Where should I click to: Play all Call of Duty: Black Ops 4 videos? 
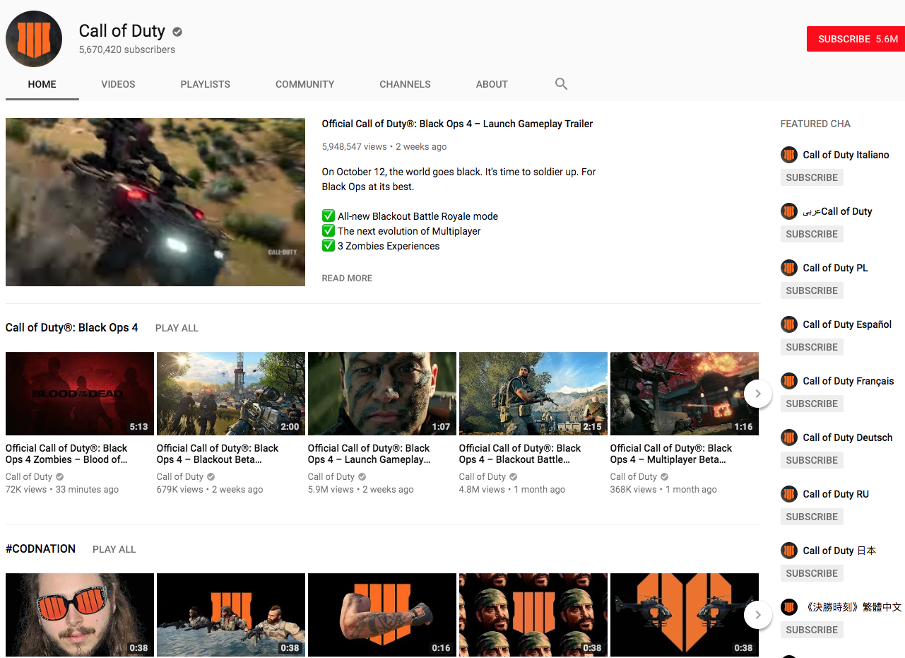(177, 328)
